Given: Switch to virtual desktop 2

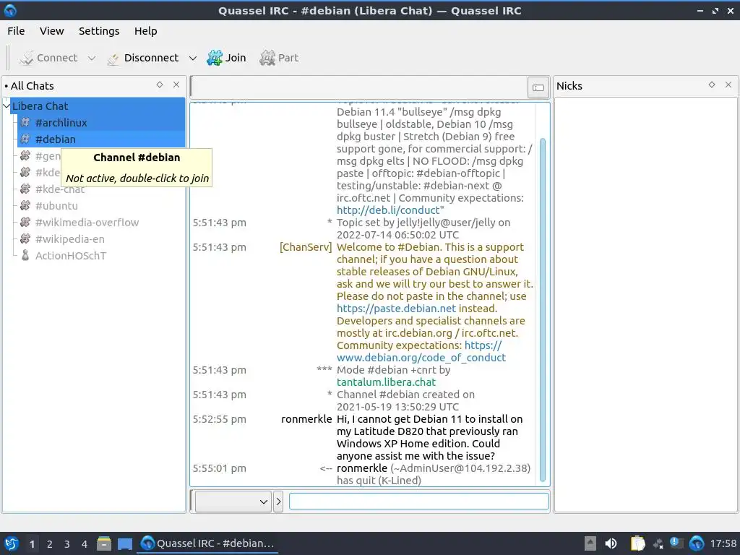Looking at the screenshot, I should click(50, 544).
